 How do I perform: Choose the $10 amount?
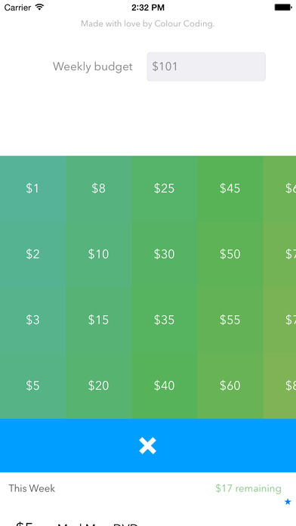99,254
